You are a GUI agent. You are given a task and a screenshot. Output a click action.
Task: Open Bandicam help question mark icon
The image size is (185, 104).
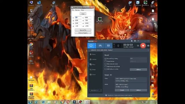[138, 41]
